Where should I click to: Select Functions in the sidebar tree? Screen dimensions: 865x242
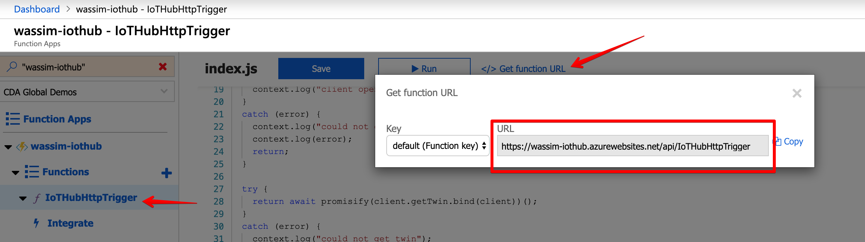pyautogui.click(x=66, y=172)
